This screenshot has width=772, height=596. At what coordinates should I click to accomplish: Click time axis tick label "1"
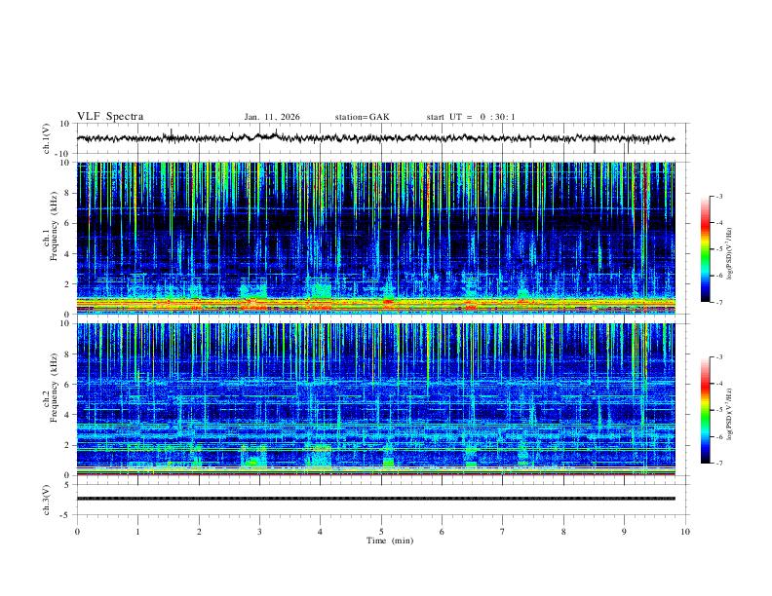(x=137, y=532)
